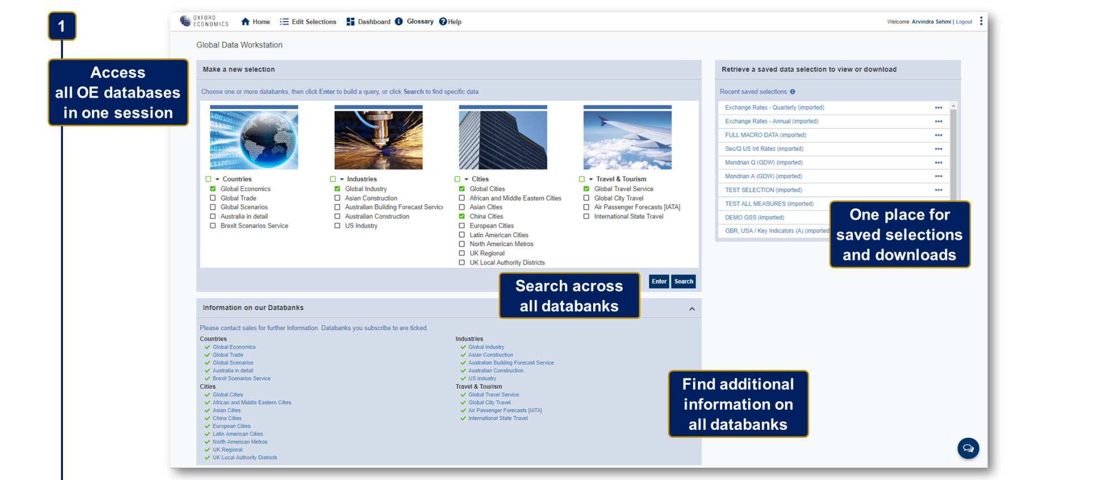Check the Global Trade checkbox
This screenshot has height=480, width=1115.
[213, 198]
